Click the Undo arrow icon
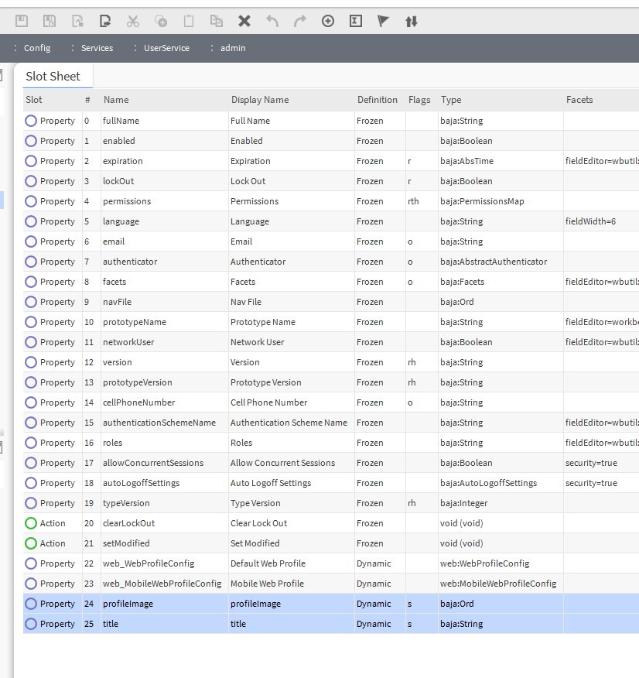This screenshot has height=678, width=639. (x=272, y=22)
